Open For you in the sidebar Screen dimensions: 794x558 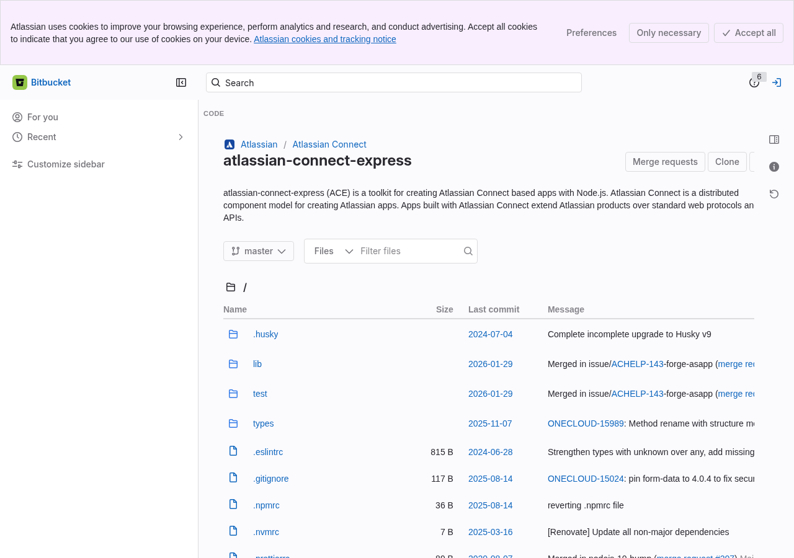click(99, 117)
